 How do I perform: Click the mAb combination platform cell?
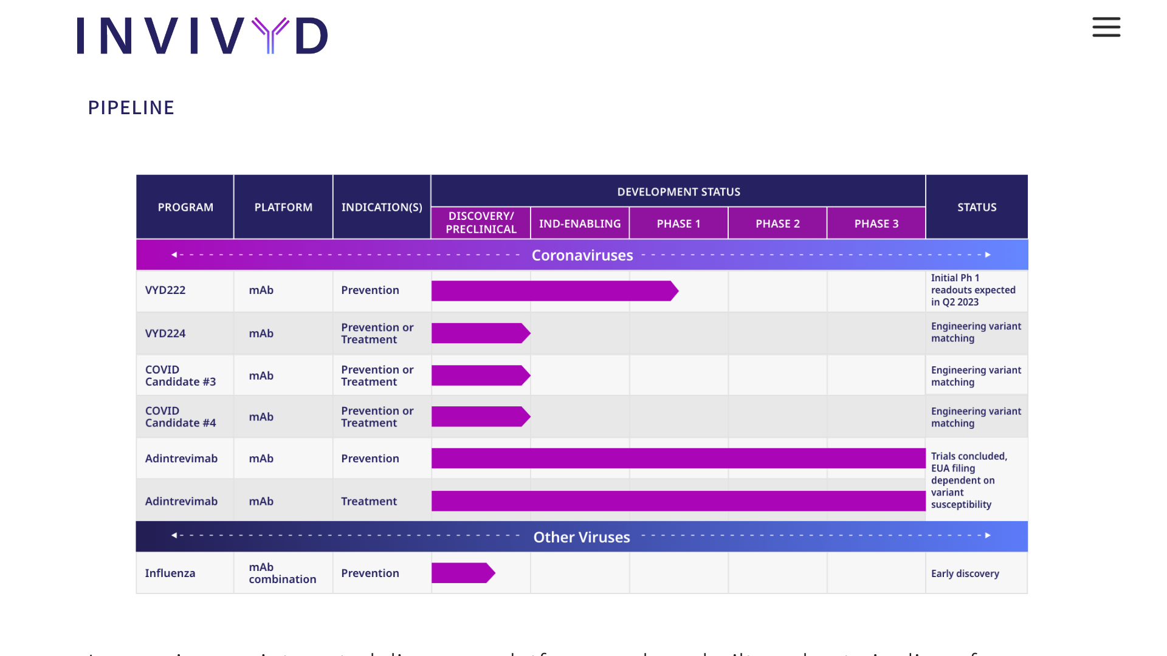[283, 573]
